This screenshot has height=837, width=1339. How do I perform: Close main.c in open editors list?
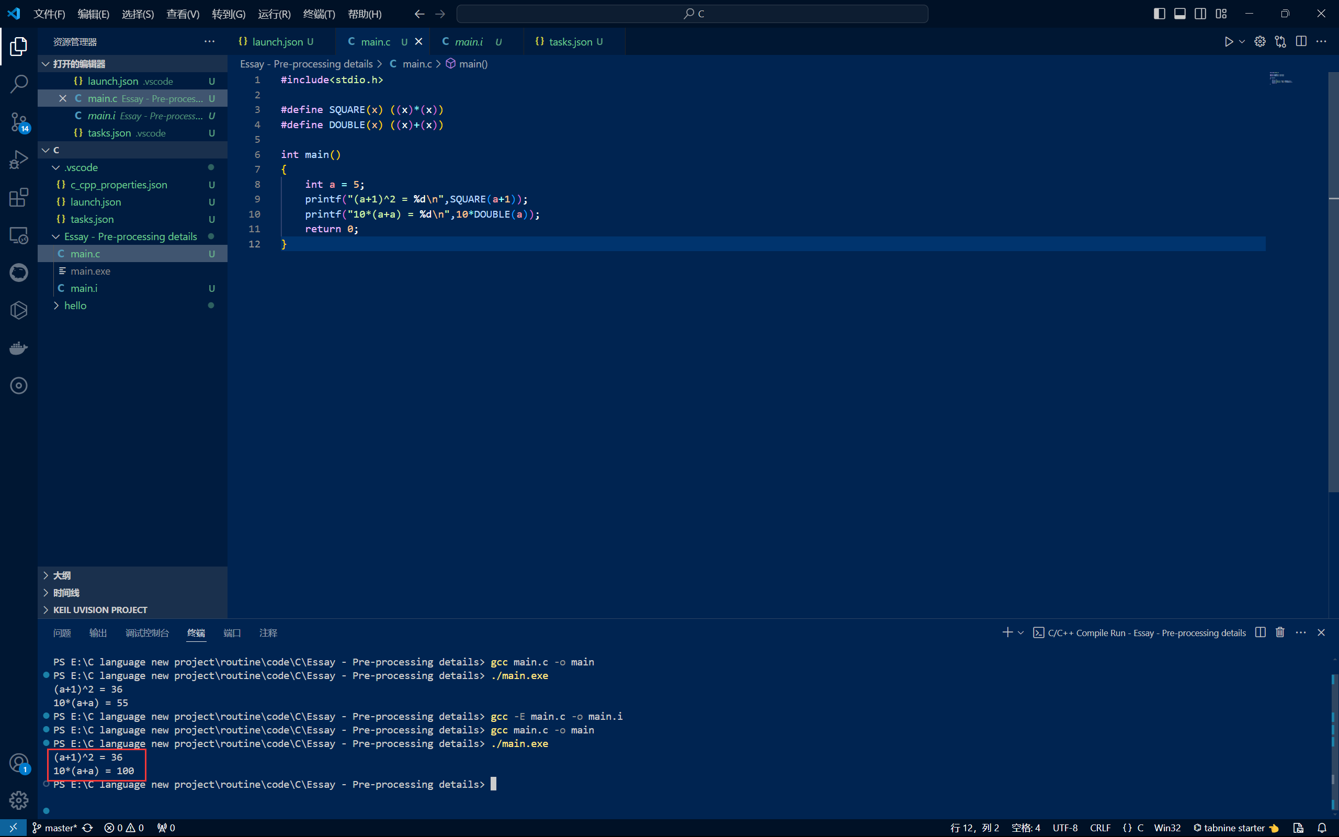click(x=63, y=98)
